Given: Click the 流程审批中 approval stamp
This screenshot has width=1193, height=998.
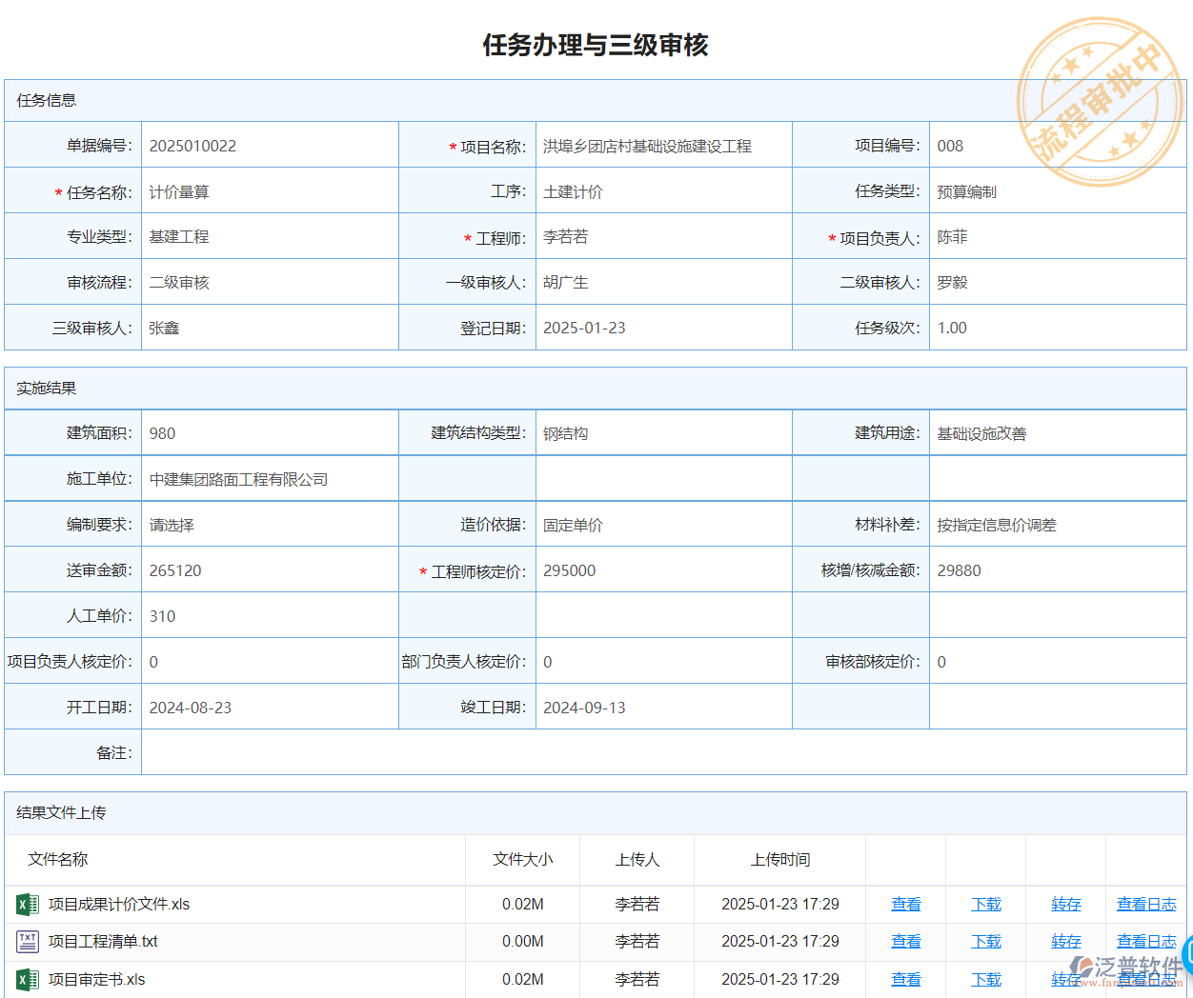Looking at the screenshot, I should tap(1099, 101).
